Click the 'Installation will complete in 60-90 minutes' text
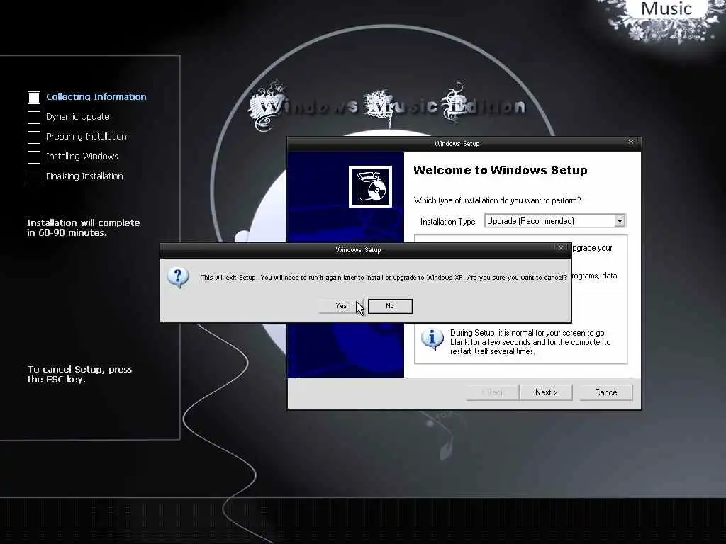This screenshot has width=726, height=544. pos(84,227)
